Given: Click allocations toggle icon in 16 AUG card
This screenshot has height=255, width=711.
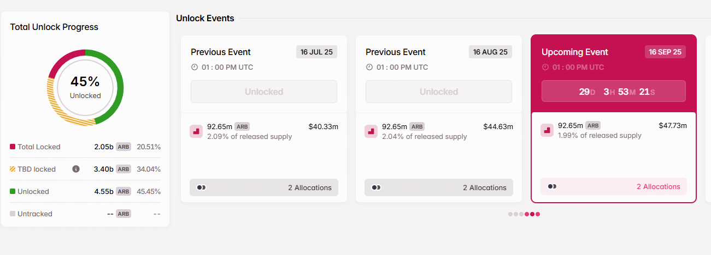Looking at the screenshot, I should (x=376, y=187).
